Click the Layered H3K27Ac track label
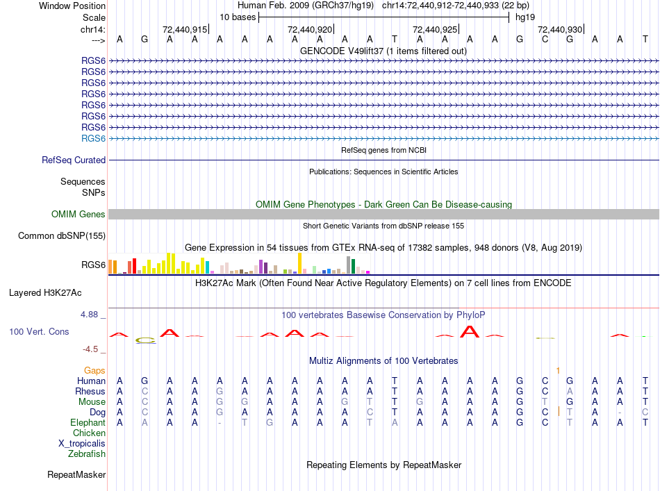660x491 pixels. (x=45, y=293)
